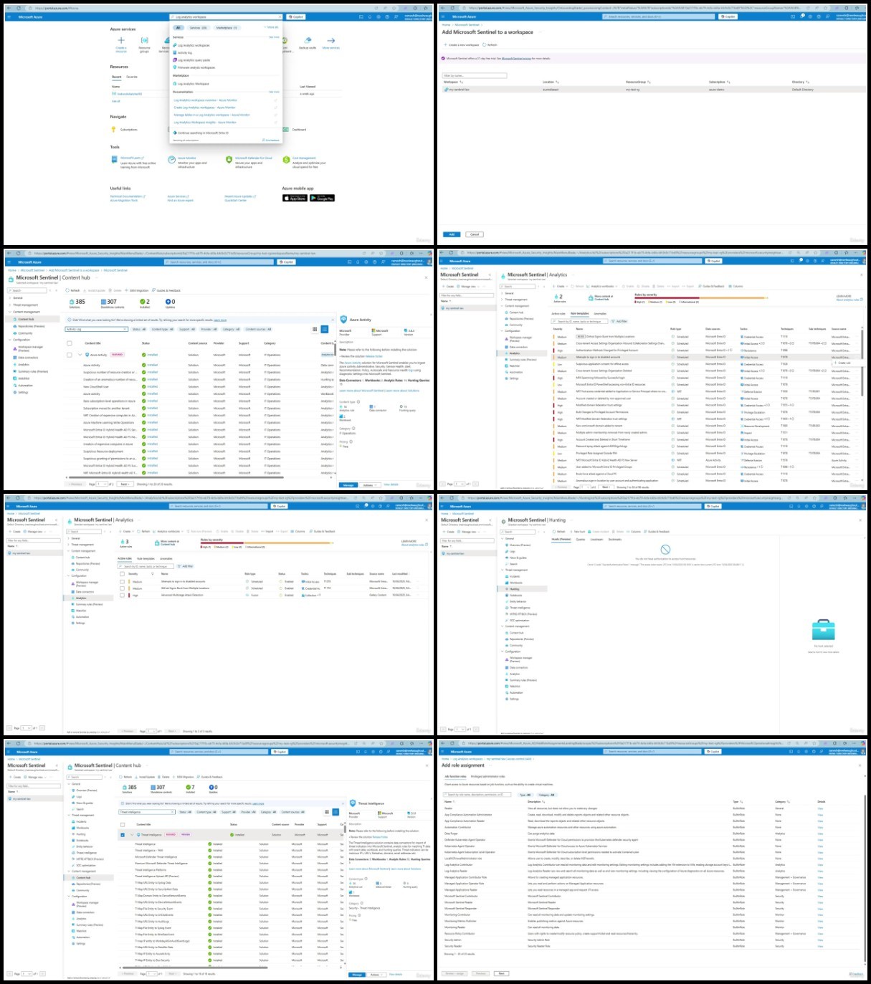Switch to Rule templates tab in Active rules panel
This screenshot has height=984, width=871.
click(x=146, y=559)
